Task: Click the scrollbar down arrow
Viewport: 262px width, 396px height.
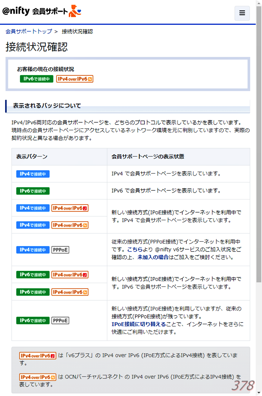Action: click(259, 393)
